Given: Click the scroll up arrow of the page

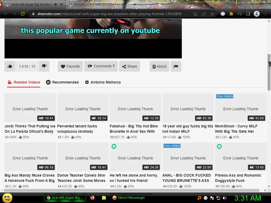Looking at the screenshot, I should pyautogui.click(x=269, y=21).
